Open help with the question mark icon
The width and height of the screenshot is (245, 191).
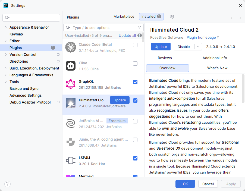8,184
